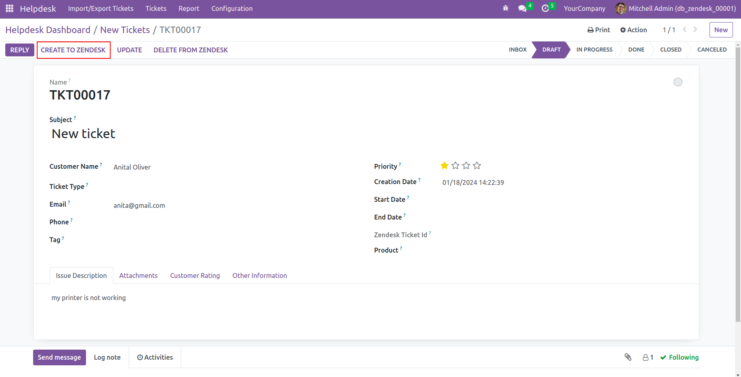
Task: Click the attachment paperclip icon
Action: pyautogui.click(x=628, y=357)
